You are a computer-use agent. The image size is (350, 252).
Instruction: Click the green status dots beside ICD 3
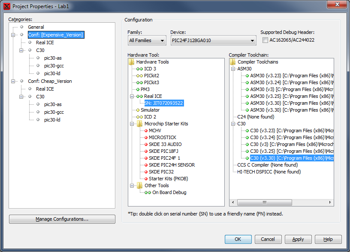point(139,69)
